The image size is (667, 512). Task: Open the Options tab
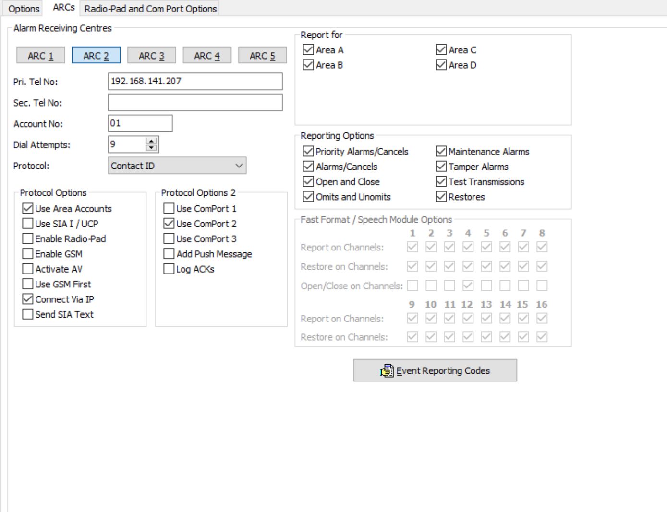pos(24,9)
